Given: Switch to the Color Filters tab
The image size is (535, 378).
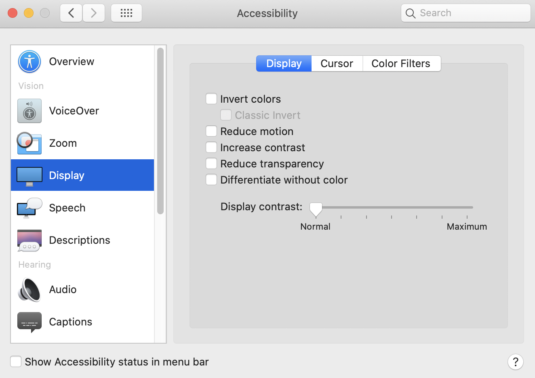Looking at the screenshot, I should [400, 63].
